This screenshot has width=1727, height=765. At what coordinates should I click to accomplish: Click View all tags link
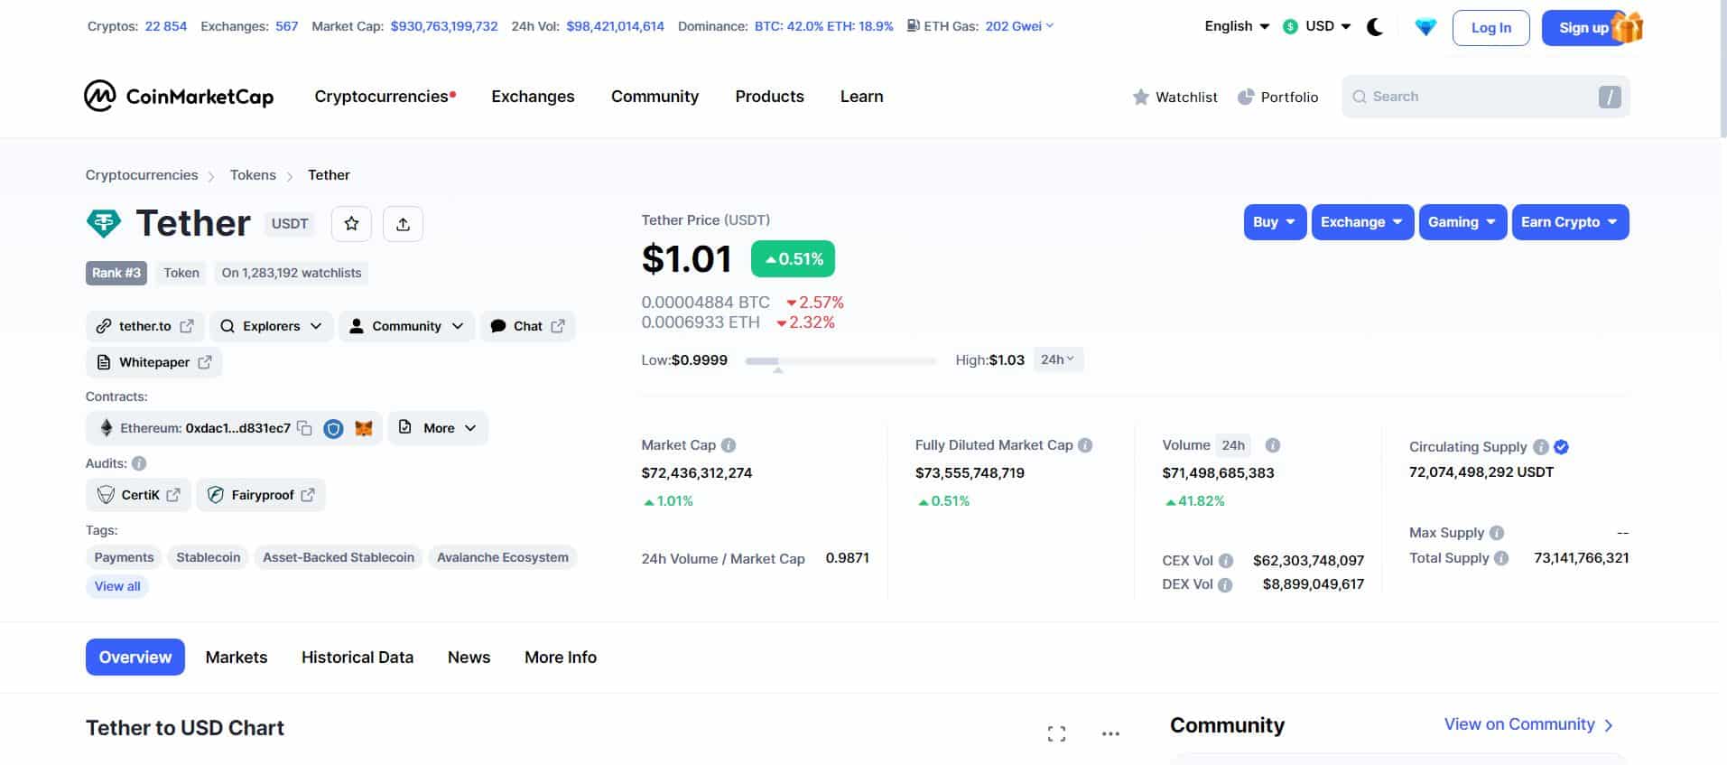tap(117, 586)
